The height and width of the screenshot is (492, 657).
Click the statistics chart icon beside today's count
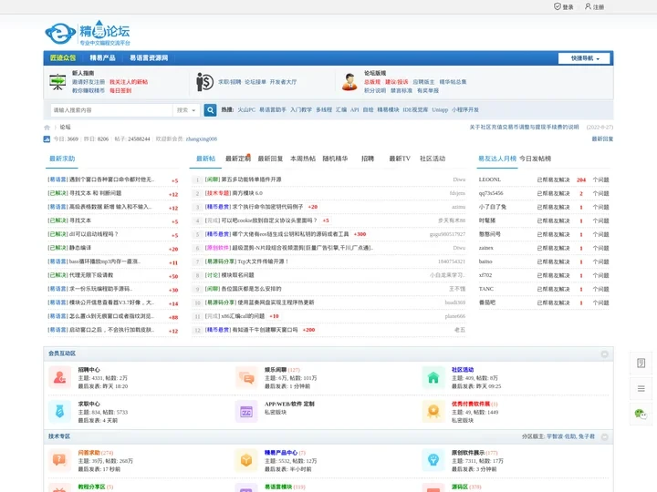(47, 138)
